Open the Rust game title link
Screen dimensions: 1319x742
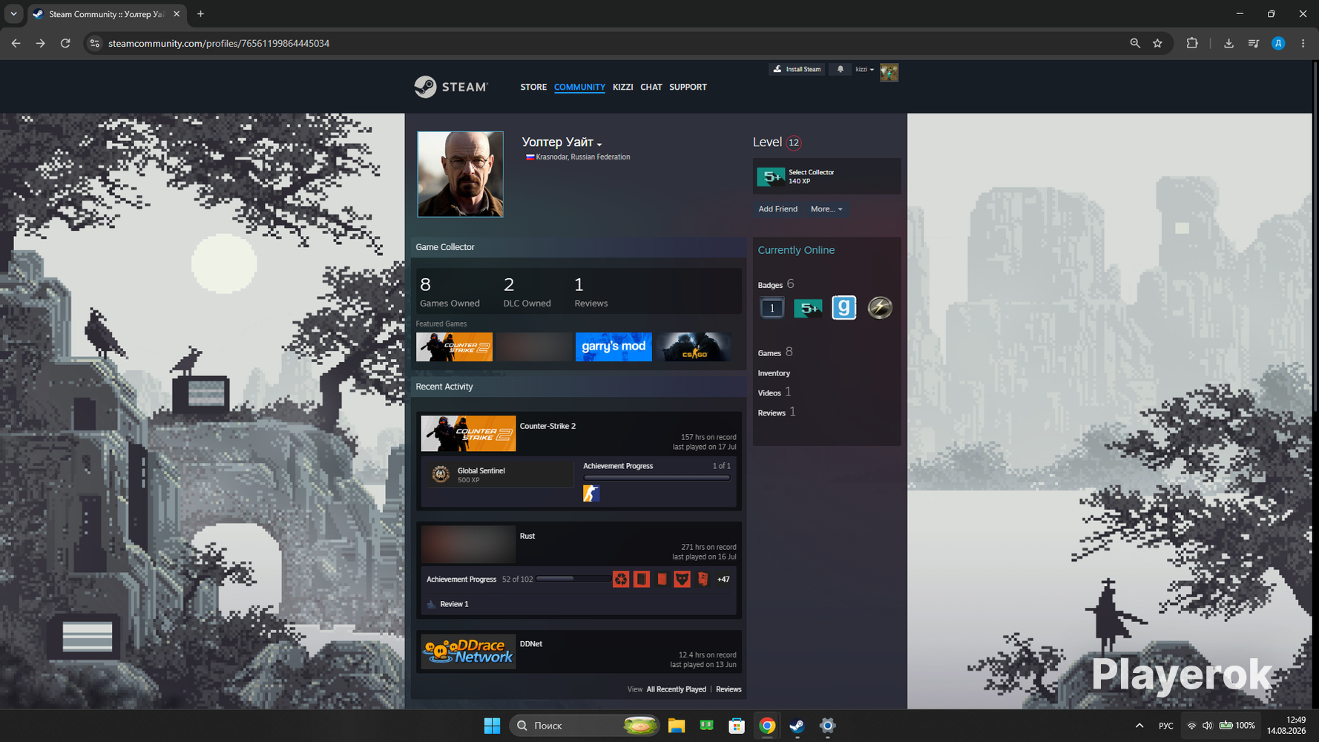[x=527, y=536]
